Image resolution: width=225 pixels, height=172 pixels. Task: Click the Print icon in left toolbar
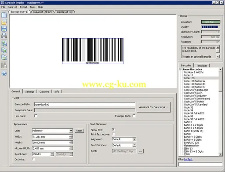4,36
